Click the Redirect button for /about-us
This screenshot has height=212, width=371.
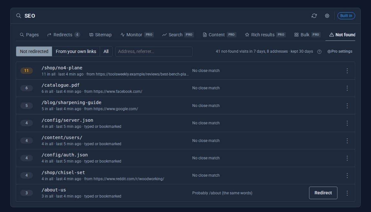(x=323, y=193)
